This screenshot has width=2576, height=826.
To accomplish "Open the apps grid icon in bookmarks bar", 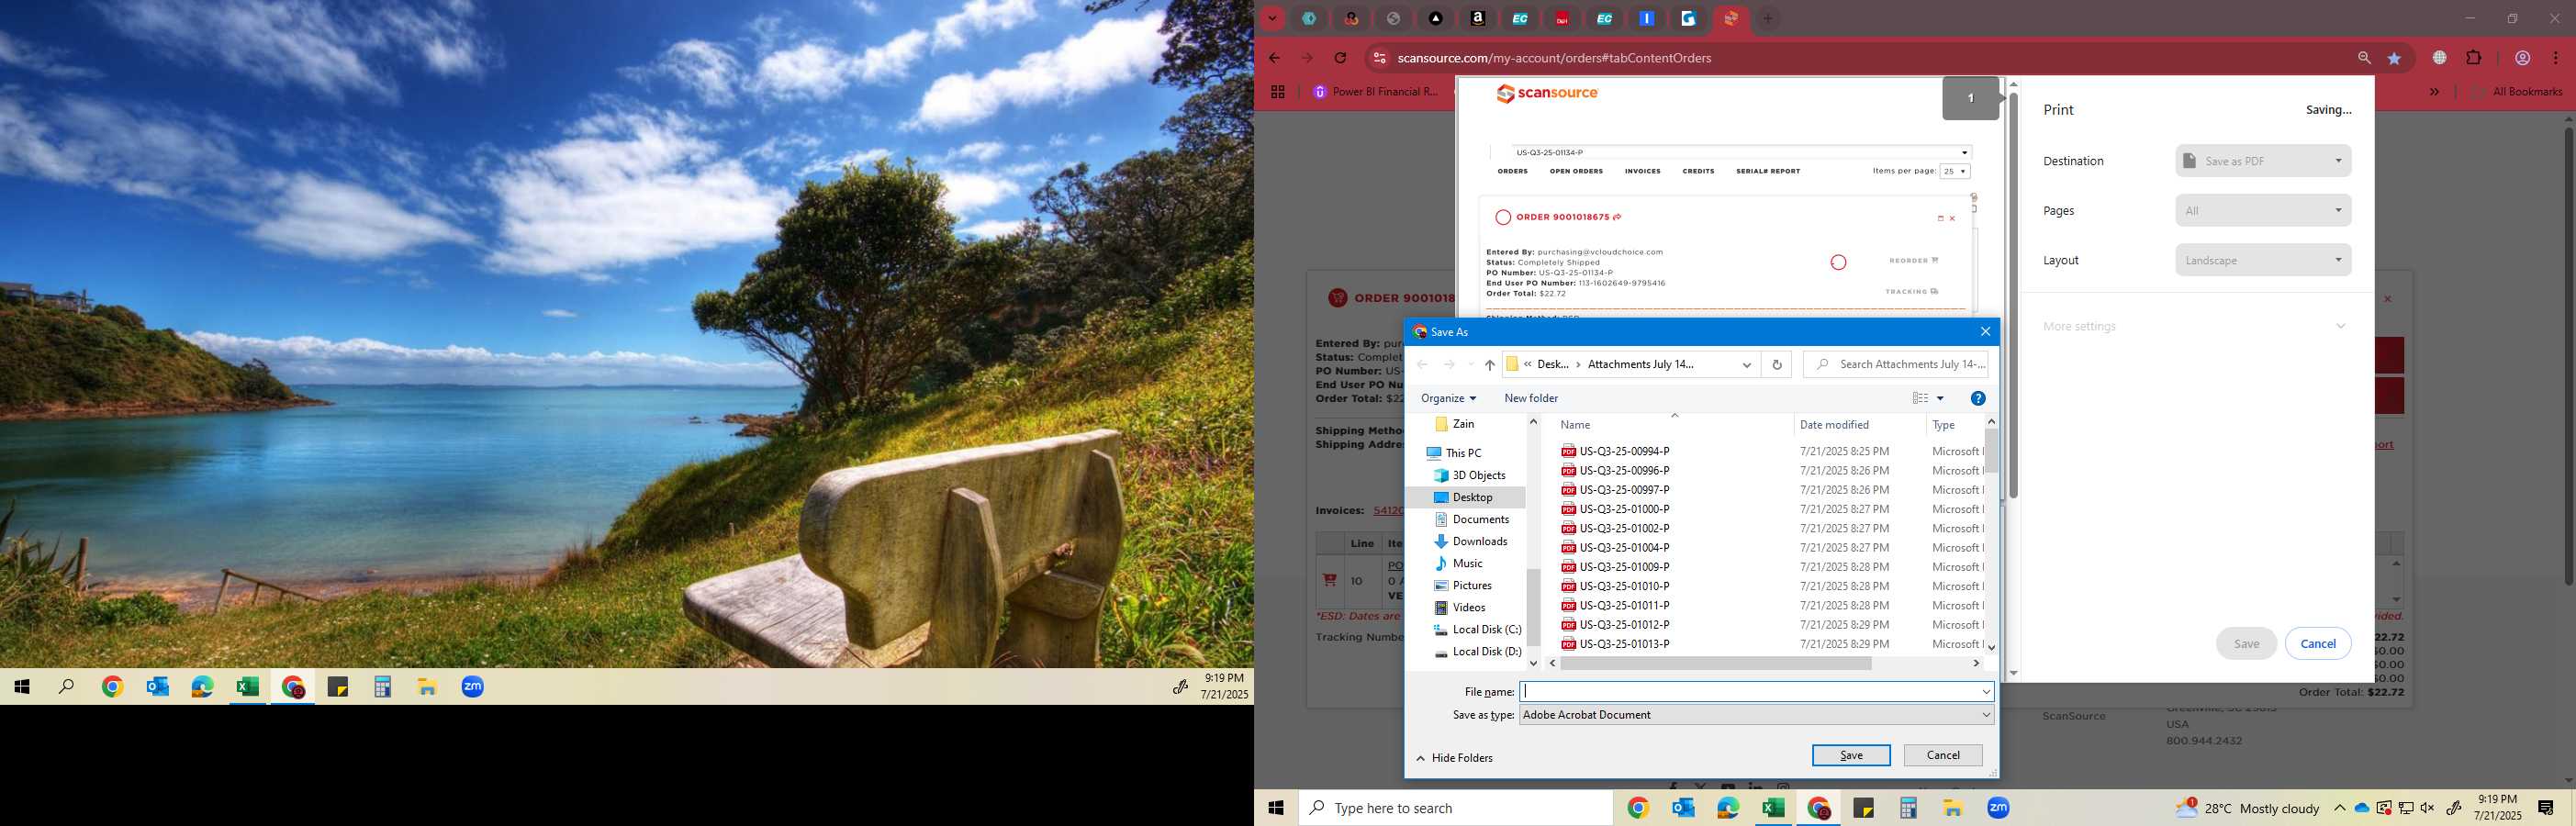I will tap(1277, 92).
